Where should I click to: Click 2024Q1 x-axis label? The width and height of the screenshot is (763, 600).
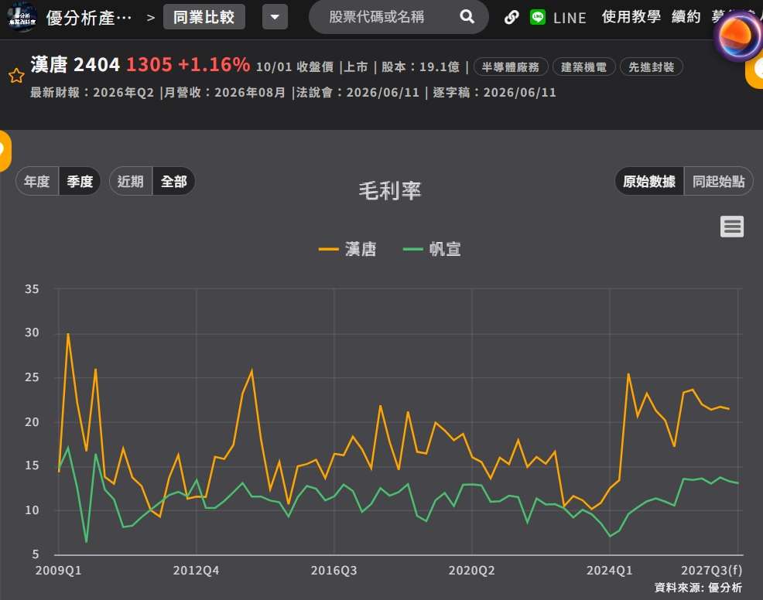tap(609, 571)
